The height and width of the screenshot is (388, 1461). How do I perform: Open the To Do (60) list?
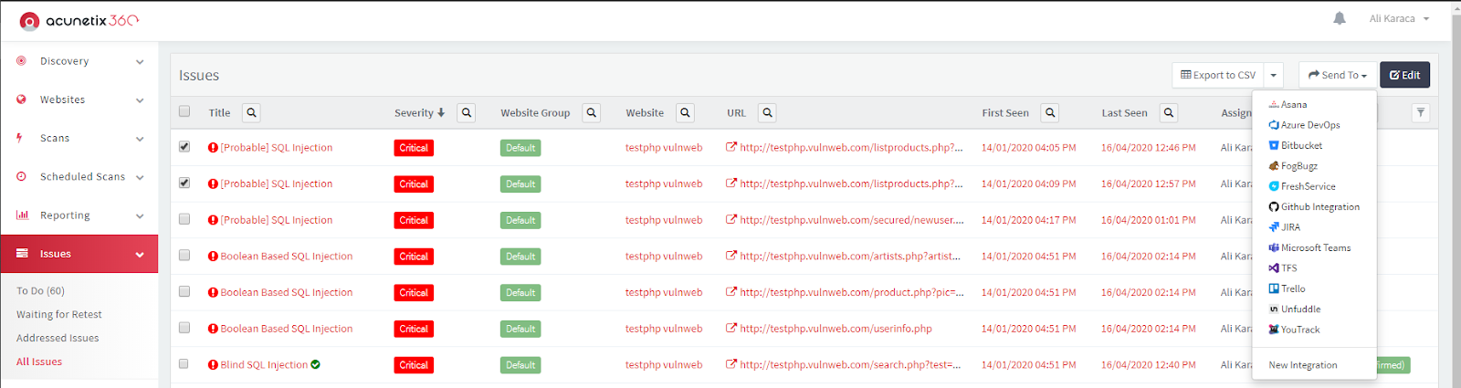40,290
